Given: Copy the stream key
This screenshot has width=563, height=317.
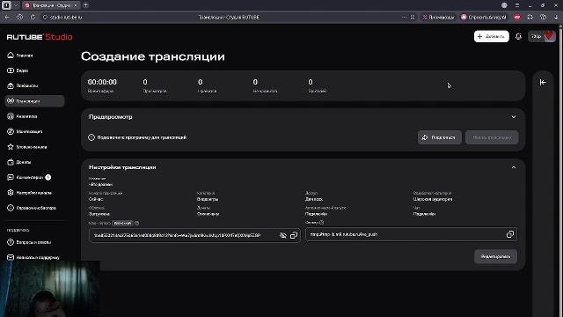Looking at the screenshot, I should tap(294, 235).
